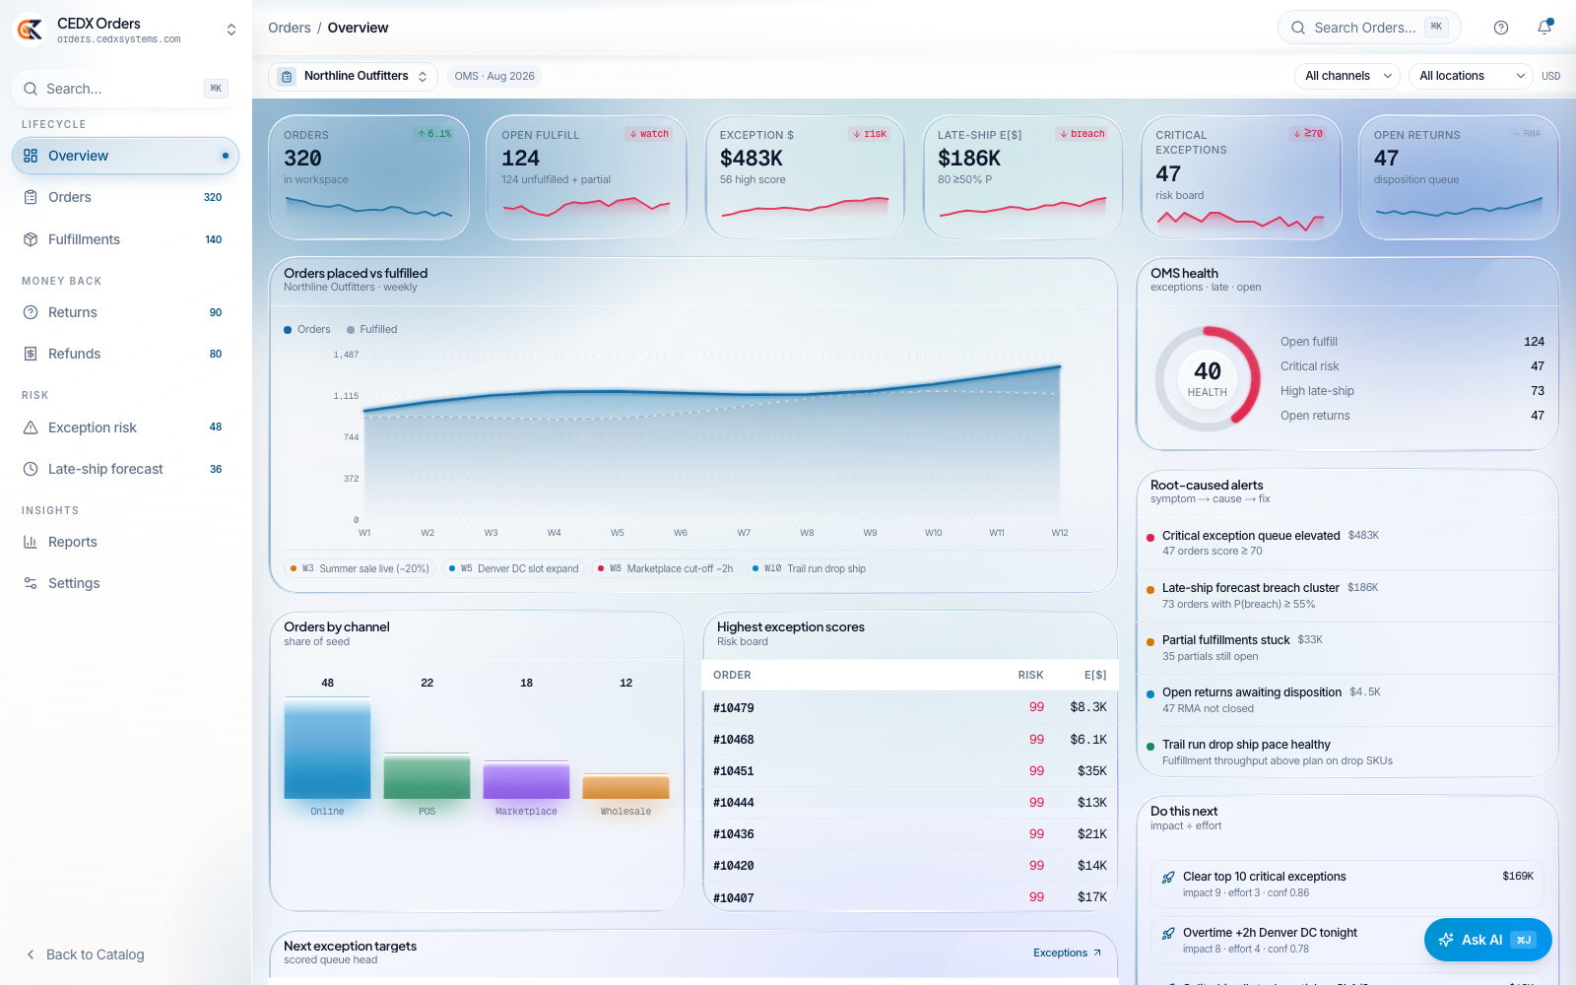Screen dimensions: 1576x985
Task: Open the Orders 320 KPI card
Action: 369,177
